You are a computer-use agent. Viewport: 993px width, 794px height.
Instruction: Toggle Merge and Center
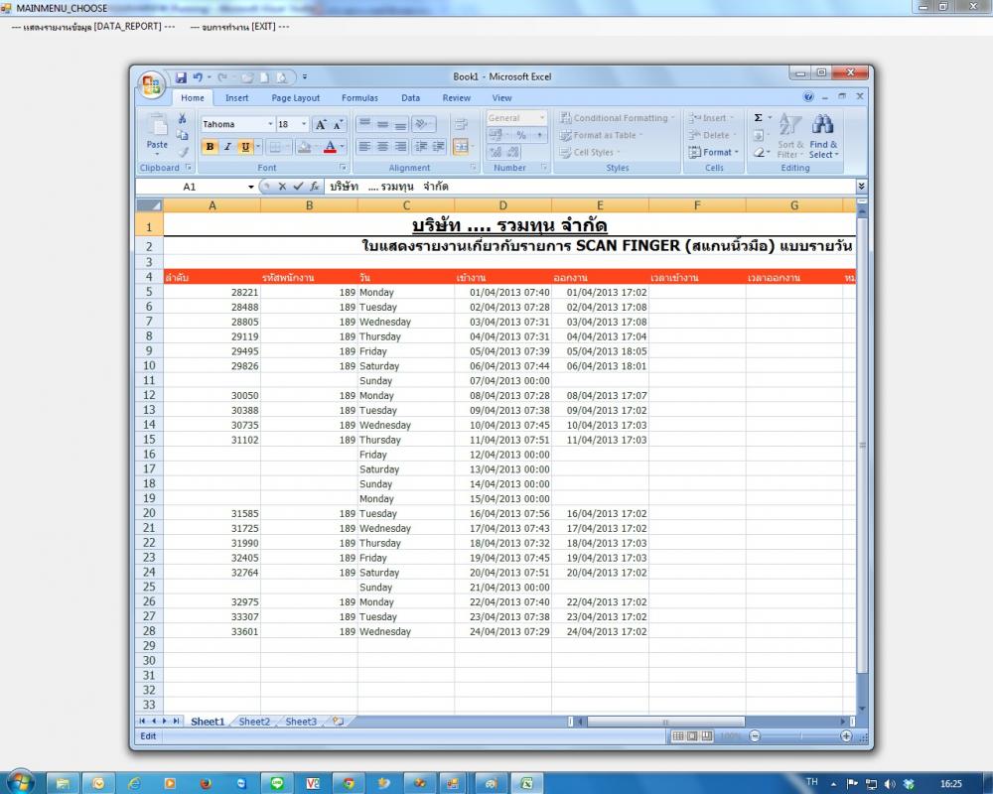(461, 147)
